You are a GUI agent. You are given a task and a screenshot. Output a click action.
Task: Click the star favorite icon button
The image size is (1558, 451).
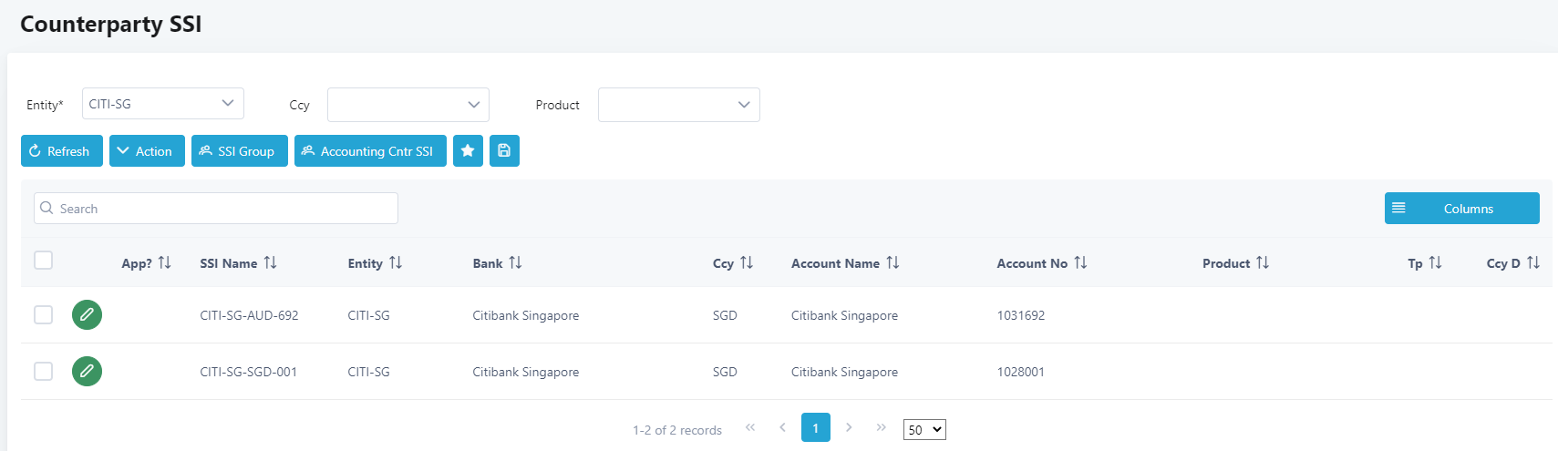(x=468, y=151)
